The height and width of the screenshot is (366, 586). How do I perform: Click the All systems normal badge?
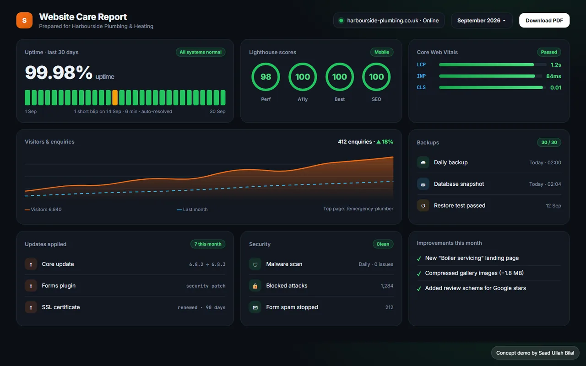[x=201, y=52]
